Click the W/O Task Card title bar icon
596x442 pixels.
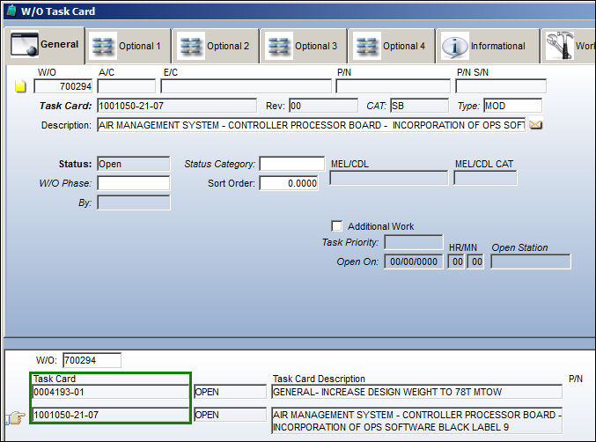[11, 11]
